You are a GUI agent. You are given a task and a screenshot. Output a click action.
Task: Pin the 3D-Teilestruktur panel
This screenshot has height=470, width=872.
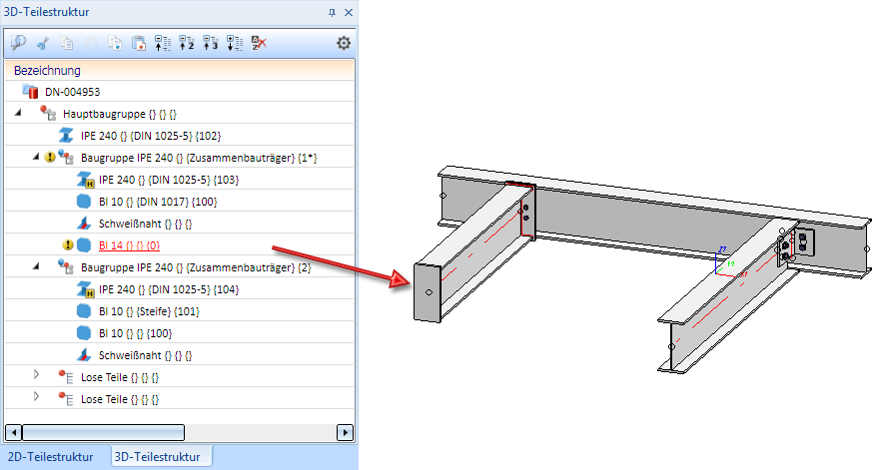[332, 12]
